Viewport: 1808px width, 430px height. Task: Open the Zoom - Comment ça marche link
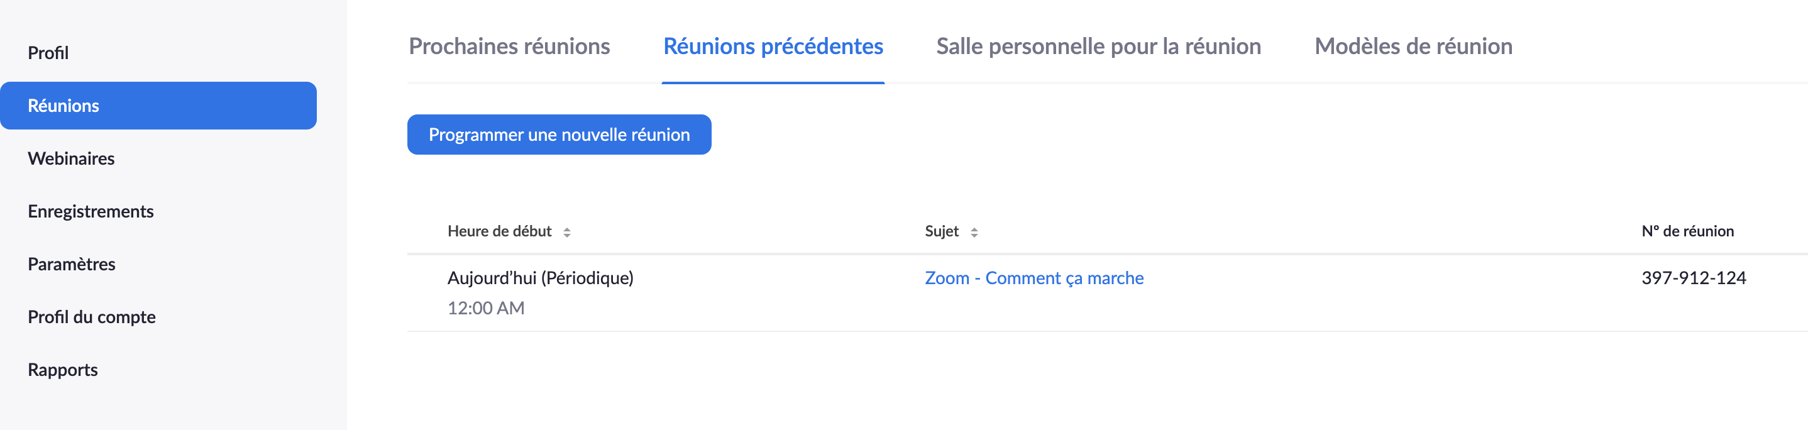pyautogui.click(x=1034, y=278)
